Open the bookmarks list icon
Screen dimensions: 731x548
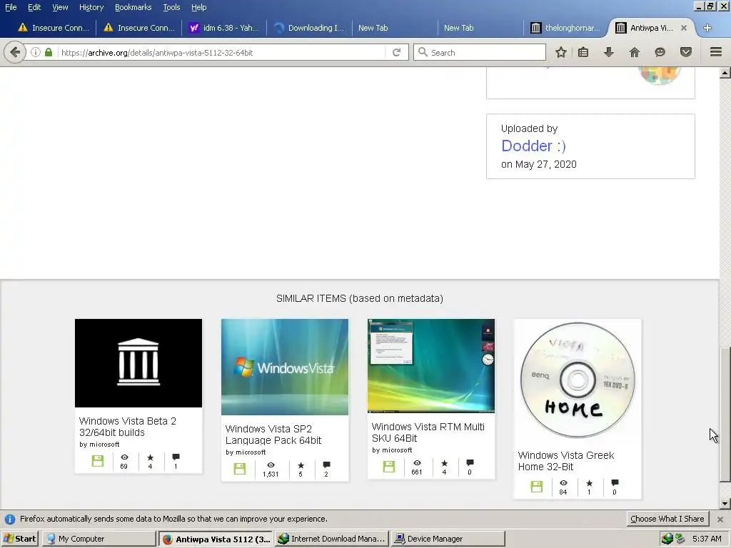[583, 52]
